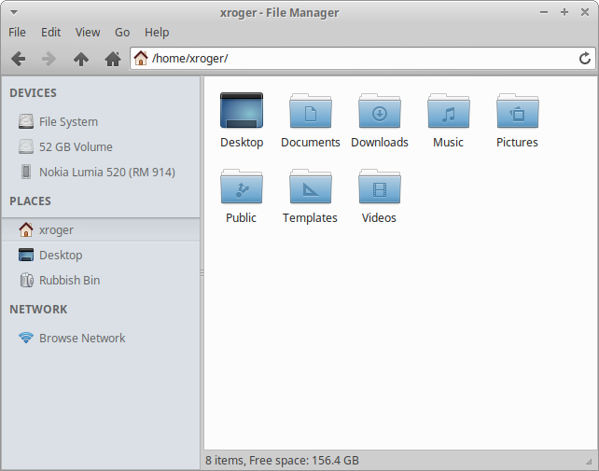Select the Templates folder icon
The image size is (599, 471).
point(310,187)
